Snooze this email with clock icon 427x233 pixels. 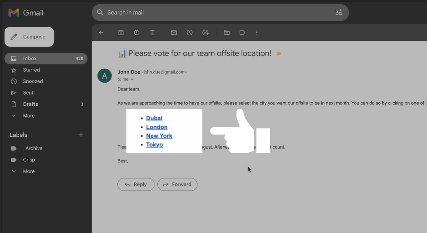[x=189, y=33]
